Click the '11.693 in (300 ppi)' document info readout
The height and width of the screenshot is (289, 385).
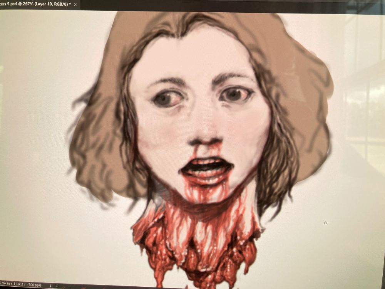pos(20,285)
